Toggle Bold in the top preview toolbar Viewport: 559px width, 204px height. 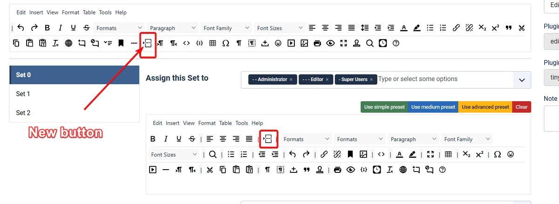pos(47,28)
